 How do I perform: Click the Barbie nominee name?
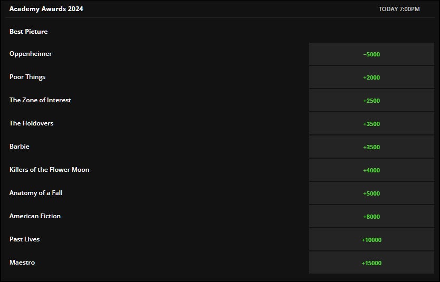click(x=20, y=147)
